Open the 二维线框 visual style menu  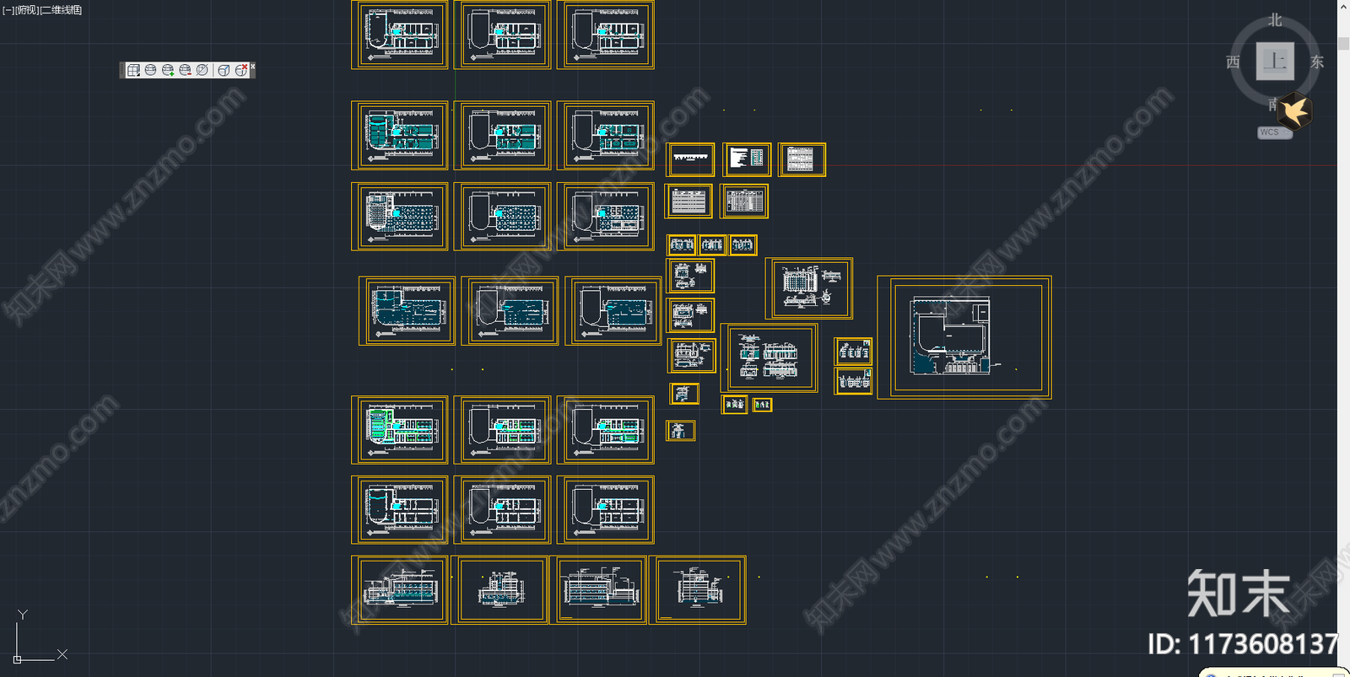coord(62,10)
